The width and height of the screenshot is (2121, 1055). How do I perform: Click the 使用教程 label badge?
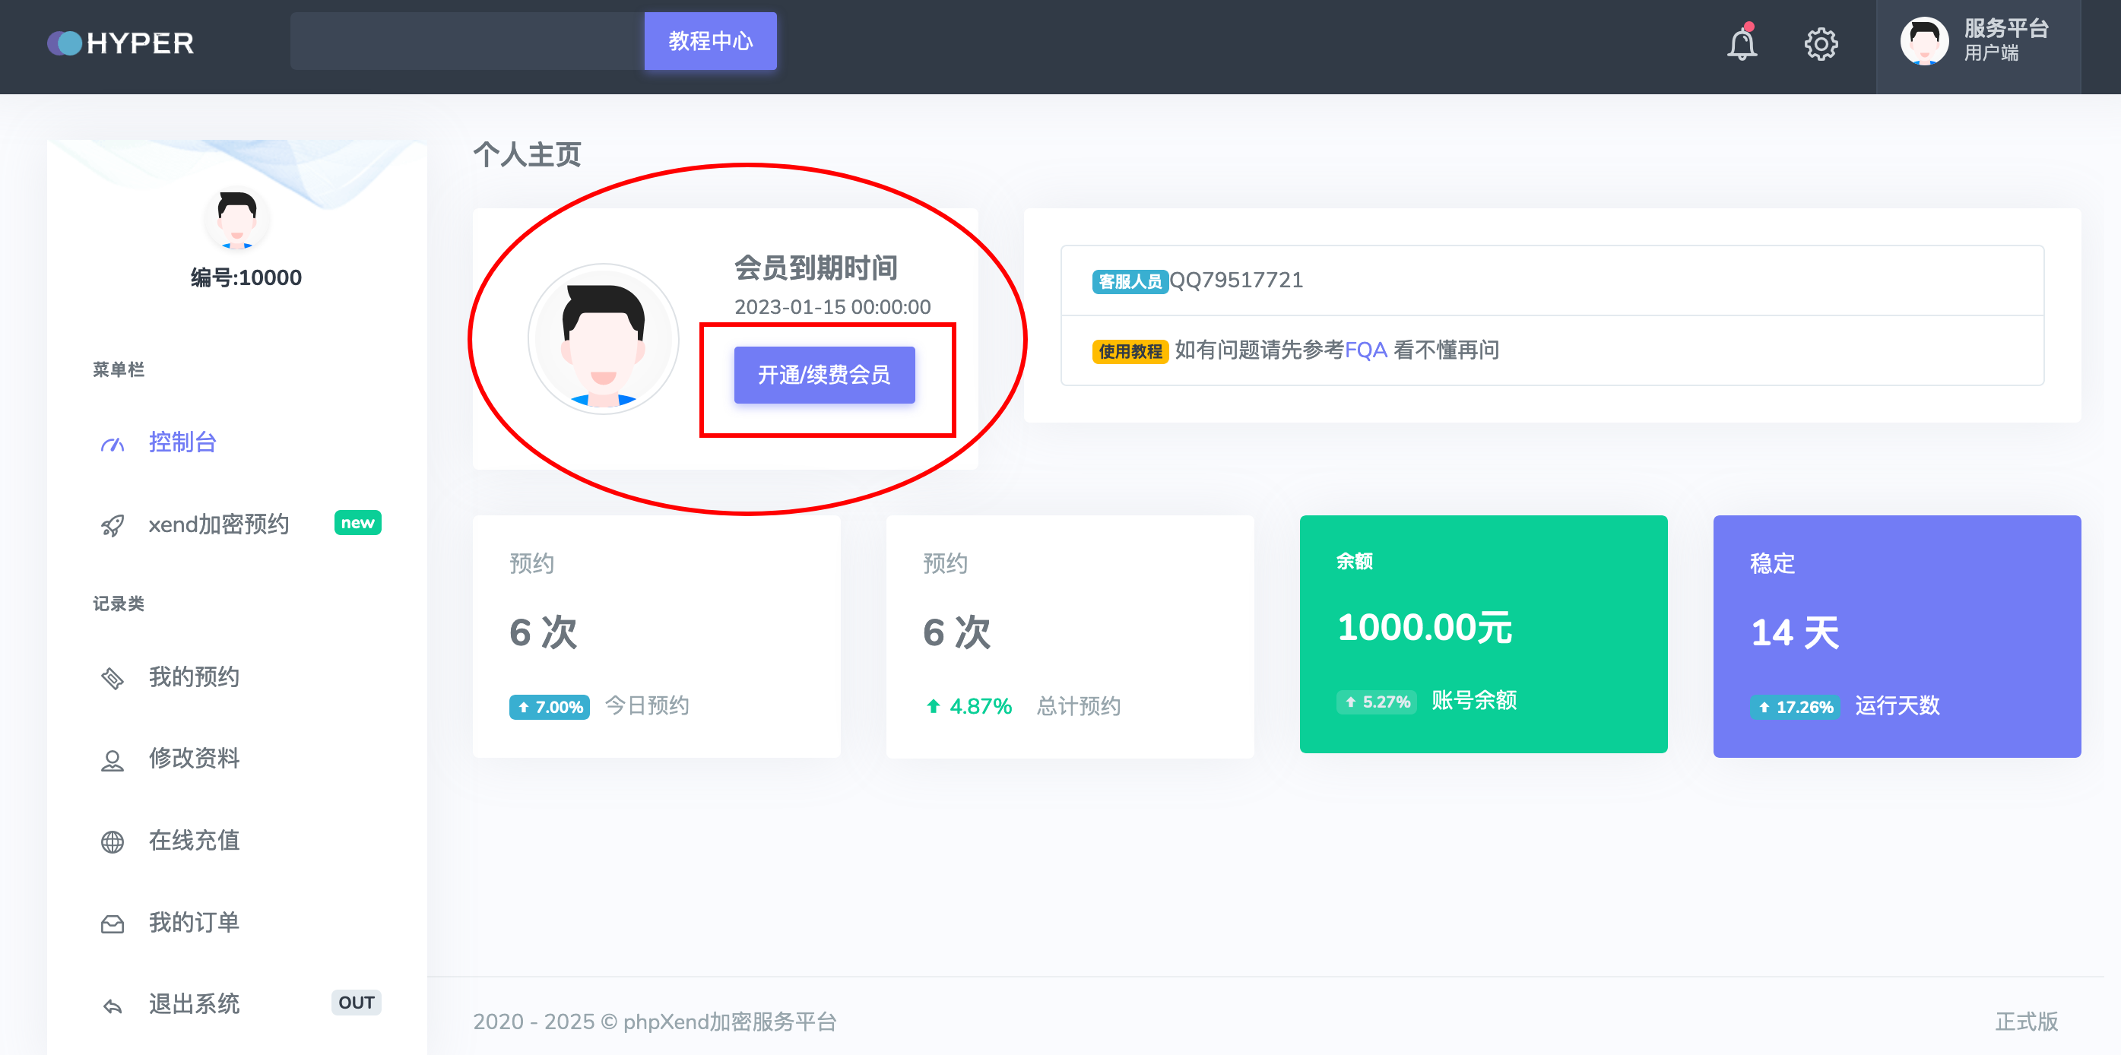tap(1130, 351)
